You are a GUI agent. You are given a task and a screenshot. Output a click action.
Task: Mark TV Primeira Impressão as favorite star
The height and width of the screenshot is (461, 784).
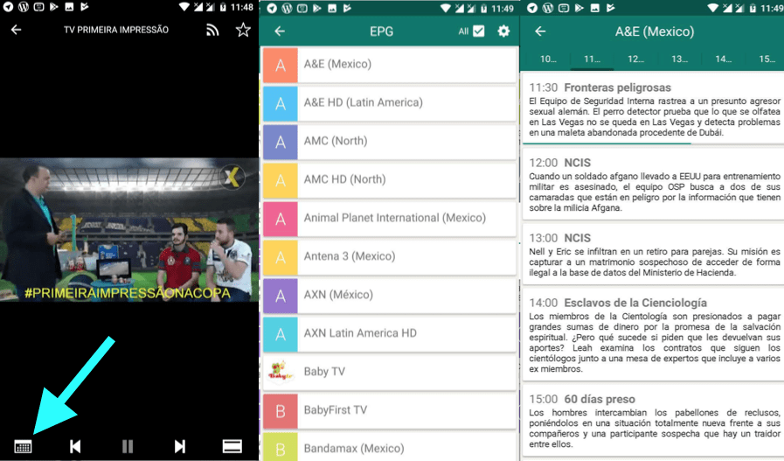(x=243, y=30)
